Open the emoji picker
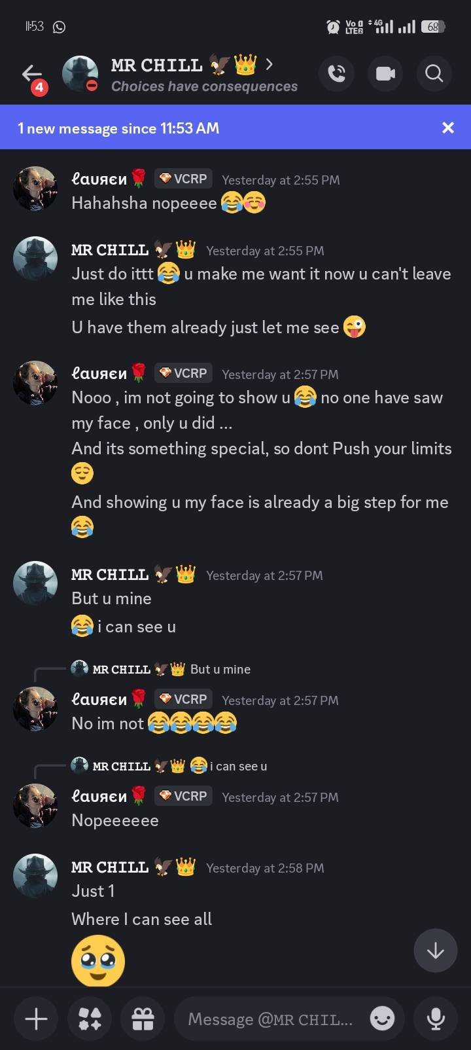This screenshot has width=471, height=1050. (x=382, y=1019)
